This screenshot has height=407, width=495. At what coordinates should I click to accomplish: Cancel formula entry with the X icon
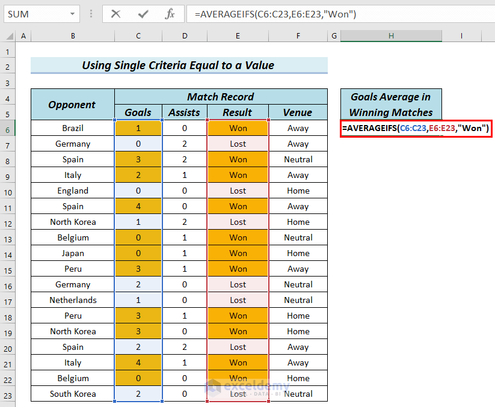click(x=115, y=14)
